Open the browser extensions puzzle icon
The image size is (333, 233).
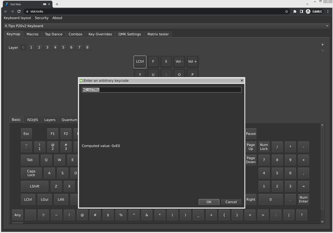click(294, 11)
